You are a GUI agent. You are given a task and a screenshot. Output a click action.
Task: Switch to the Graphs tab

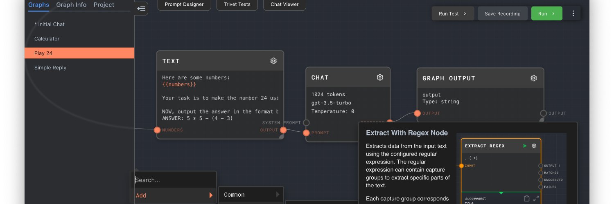(38, 5)
